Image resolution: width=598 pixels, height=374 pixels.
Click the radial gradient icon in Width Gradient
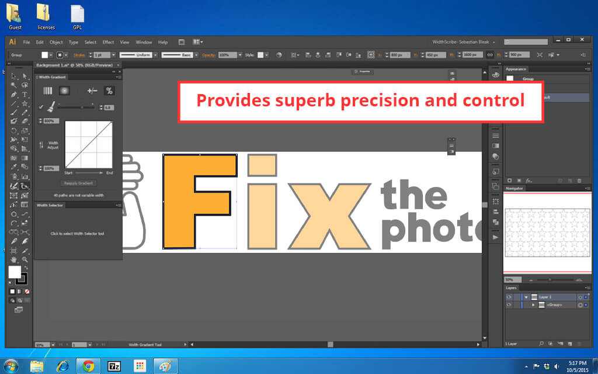pyautogui.click(x=64, y=91)
